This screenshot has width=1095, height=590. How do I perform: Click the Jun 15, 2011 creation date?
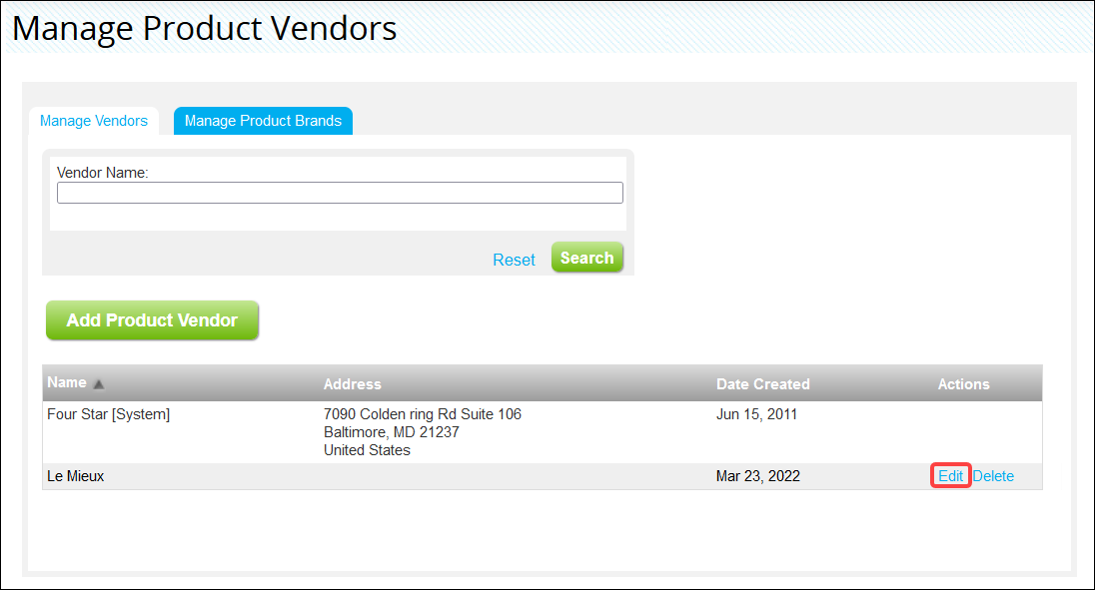[756, 413]
